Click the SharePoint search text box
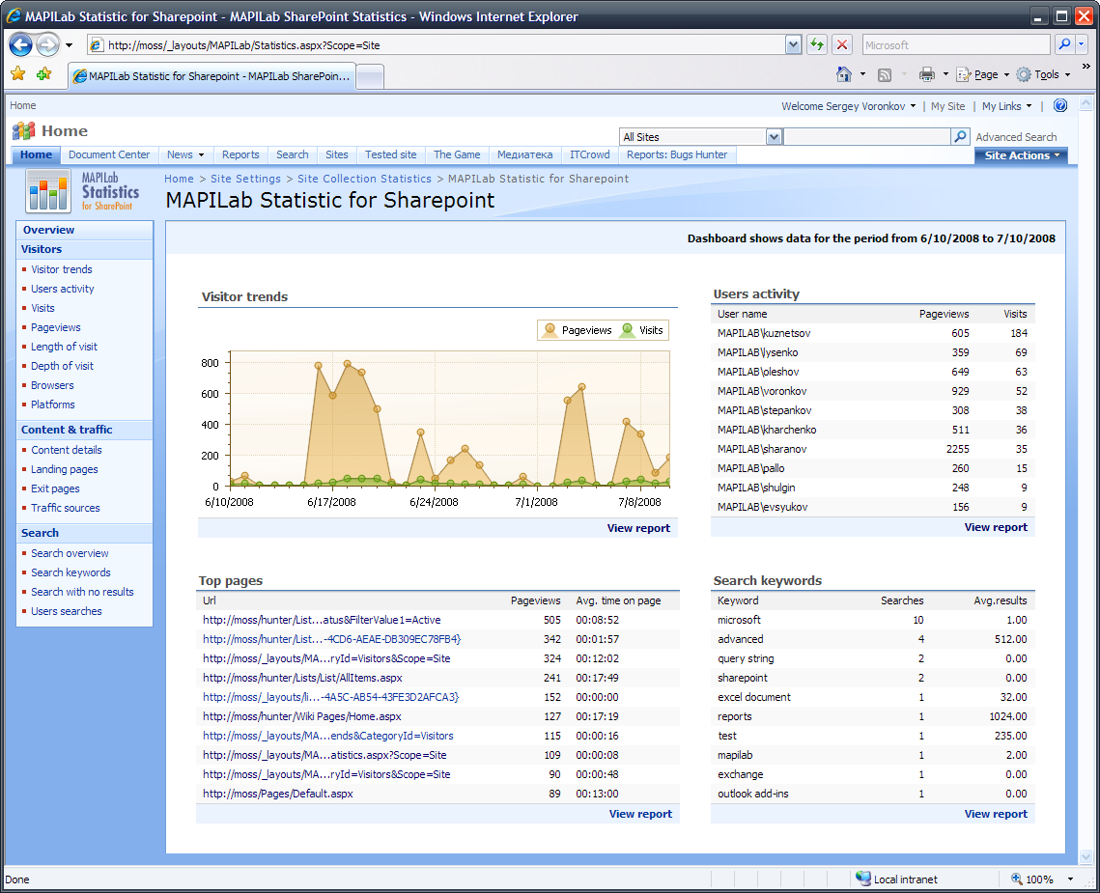 click(866, 137)
